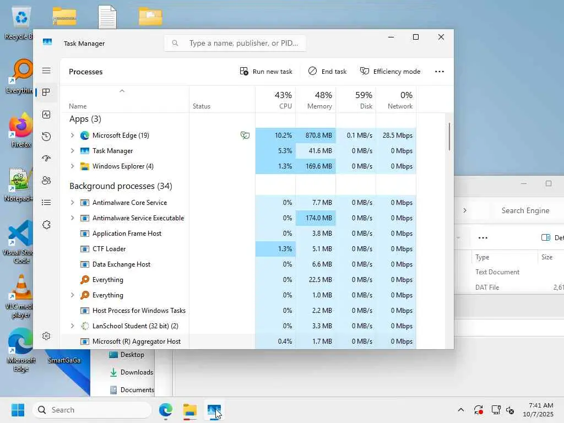The image size is (564, 423).
Task: Sort processes by Memory column
Action: coord(316,100)
